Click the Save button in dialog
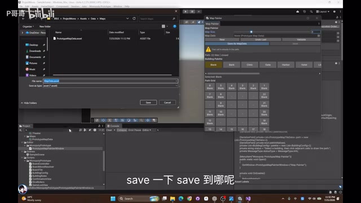Image resolution: width=361 pixels, height=203 pixels. tap(148, 103)
